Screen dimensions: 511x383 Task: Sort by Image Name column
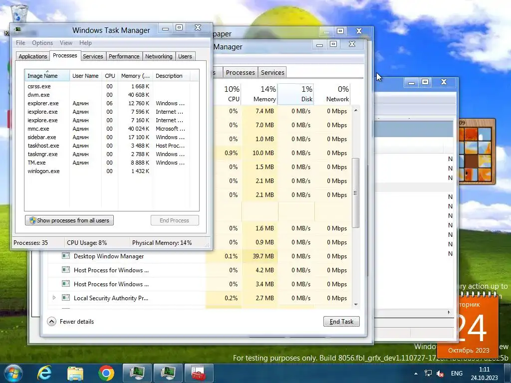[x=47, y=76]
